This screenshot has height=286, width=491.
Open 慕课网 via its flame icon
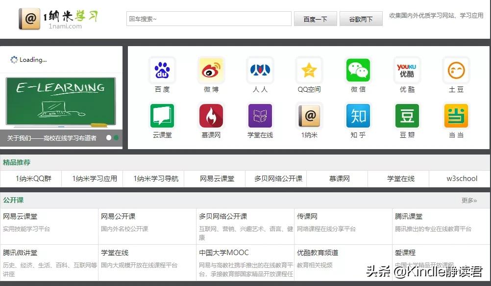(211, 117)
